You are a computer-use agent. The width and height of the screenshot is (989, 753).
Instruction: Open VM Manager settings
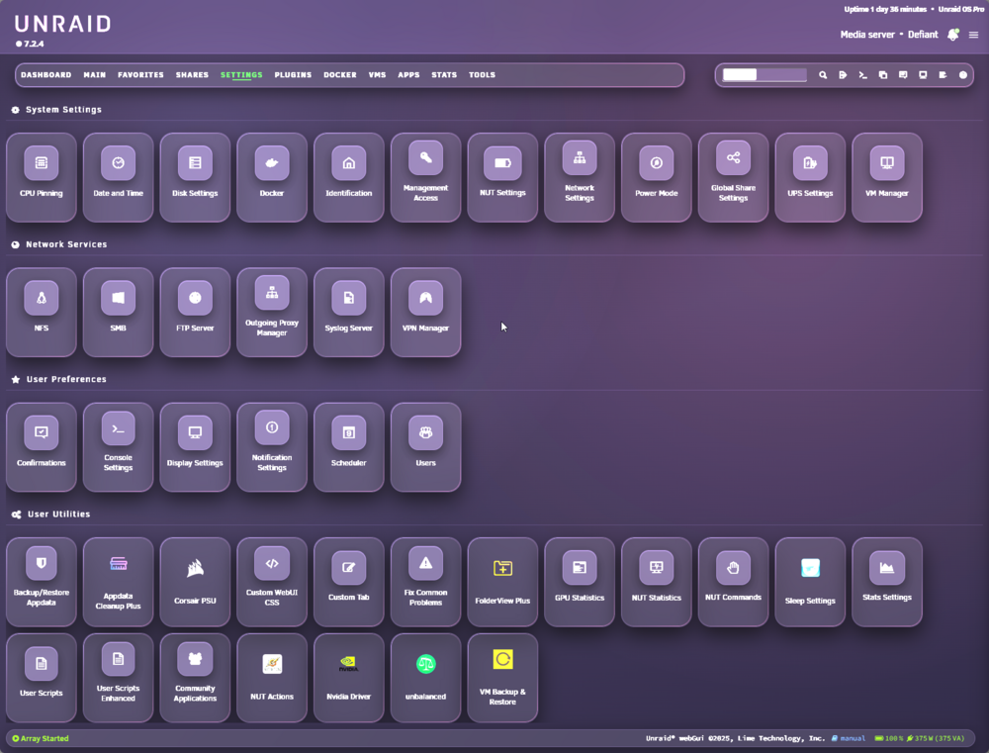click(x=887, y=177)
